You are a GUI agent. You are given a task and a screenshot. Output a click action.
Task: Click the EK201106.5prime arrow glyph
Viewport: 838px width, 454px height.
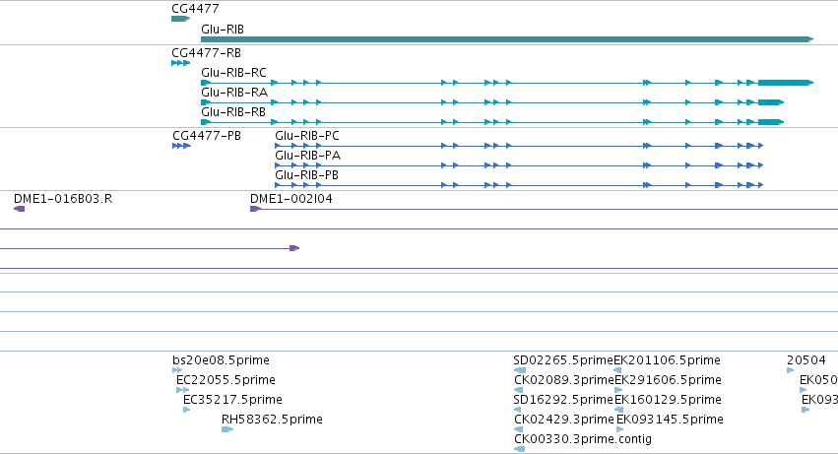pyautogui.click(x=617, y=370)
